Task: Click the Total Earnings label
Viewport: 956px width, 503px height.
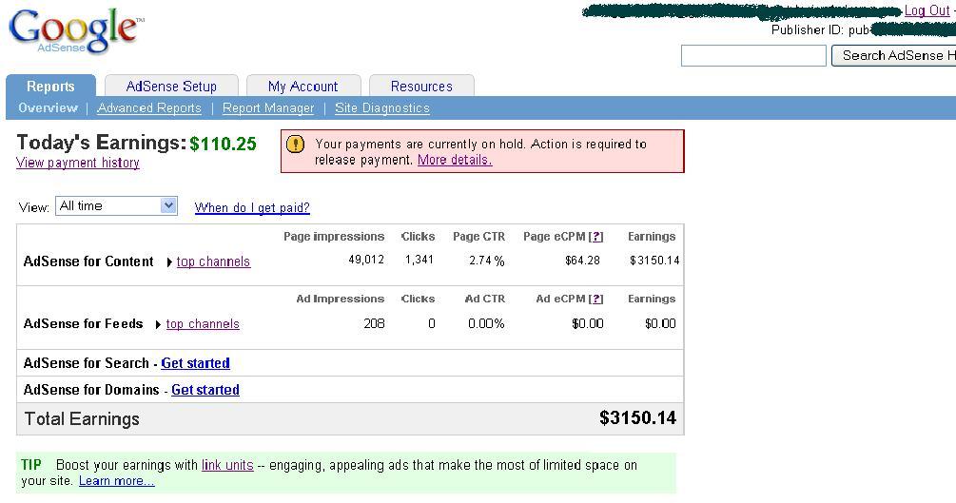Action: pos(82,419)
